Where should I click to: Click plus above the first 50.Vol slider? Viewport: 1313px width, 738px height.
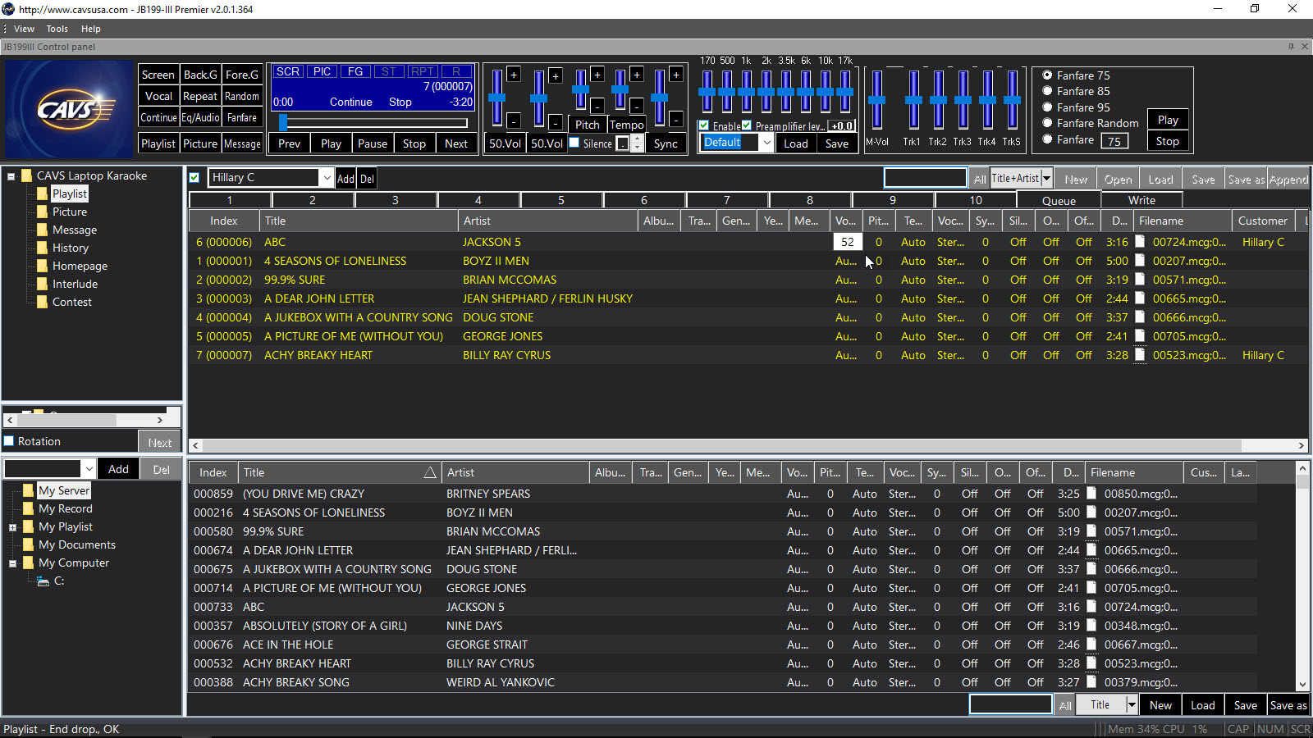(x=514, y=75)
